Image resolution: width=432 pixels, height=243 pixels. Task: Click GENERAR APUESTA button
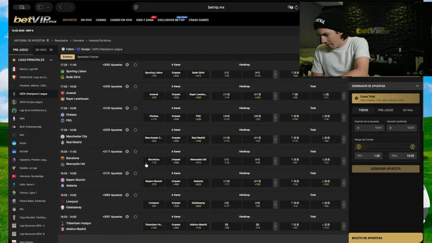(x=386, y=169)
